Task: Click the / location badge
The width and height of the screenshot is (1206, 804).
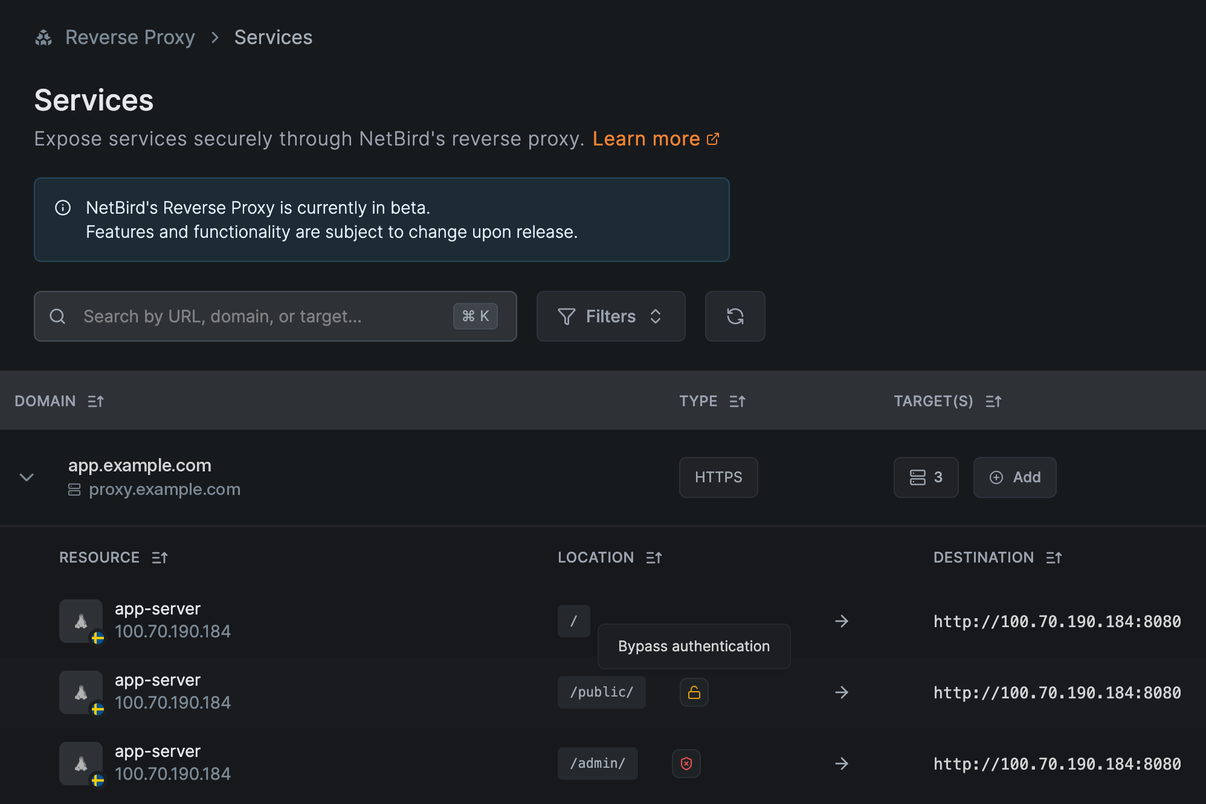Action: coord(574,621)
